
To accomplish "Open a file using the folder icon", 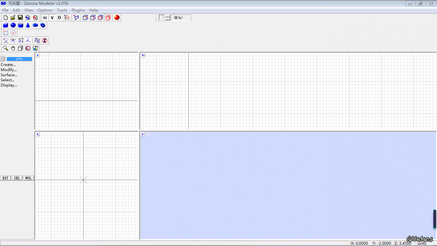I will [x=13, y=18].
